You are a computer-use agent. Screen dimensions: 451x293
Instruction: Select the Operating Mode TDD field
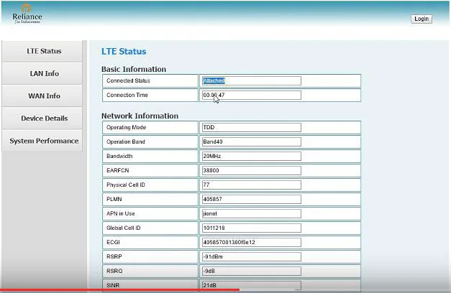click(251, 127)
